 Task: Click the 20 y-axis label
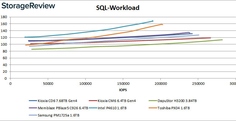click(x=5, y=72)
